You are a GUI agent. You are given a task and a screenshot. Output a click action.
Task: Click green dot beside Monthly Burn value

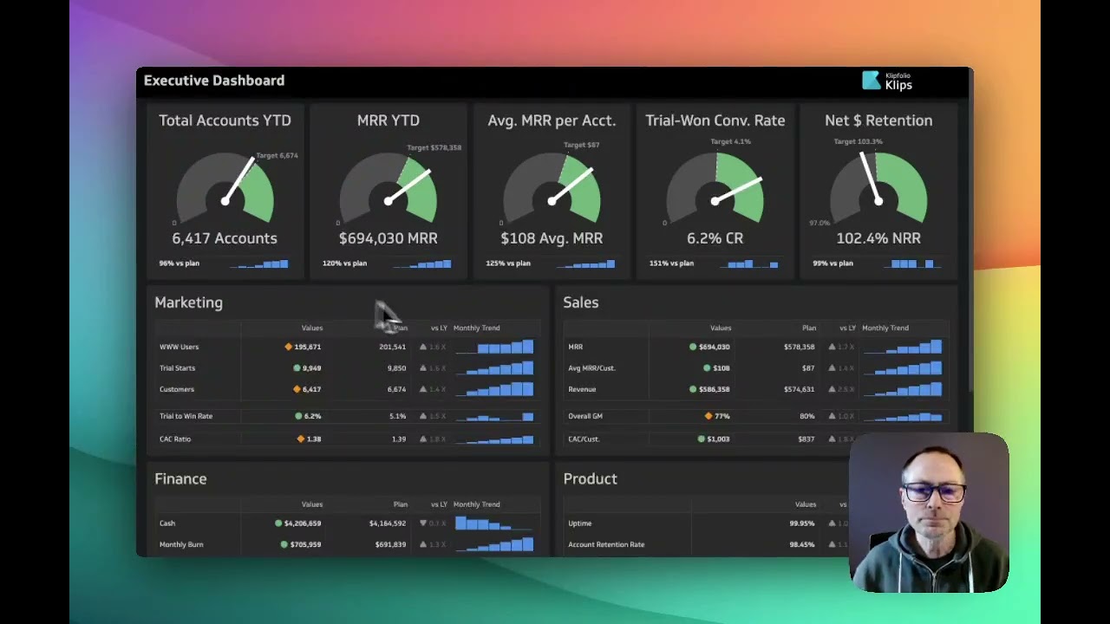coord(284,545)
